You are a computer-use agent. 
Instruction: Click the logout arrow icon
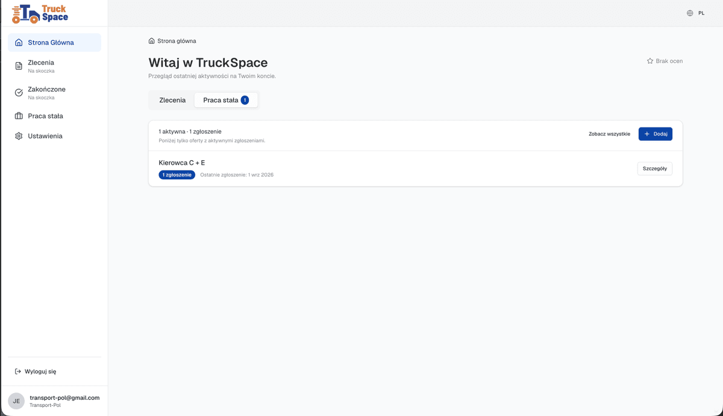pos(18,371)
